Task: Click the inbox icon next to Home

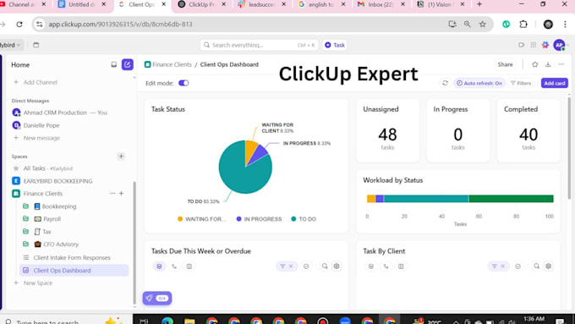Action: coord(113,64)
